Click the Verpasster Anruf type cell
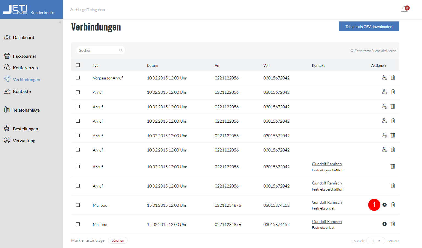422x248 pixels. click(108, 78)
